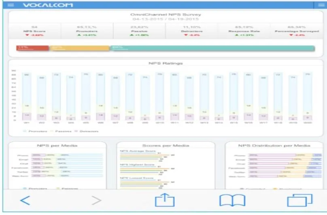327x215 pixels.
Task: Click the NPS Distribution per Media title
Action: click(274, 146)
